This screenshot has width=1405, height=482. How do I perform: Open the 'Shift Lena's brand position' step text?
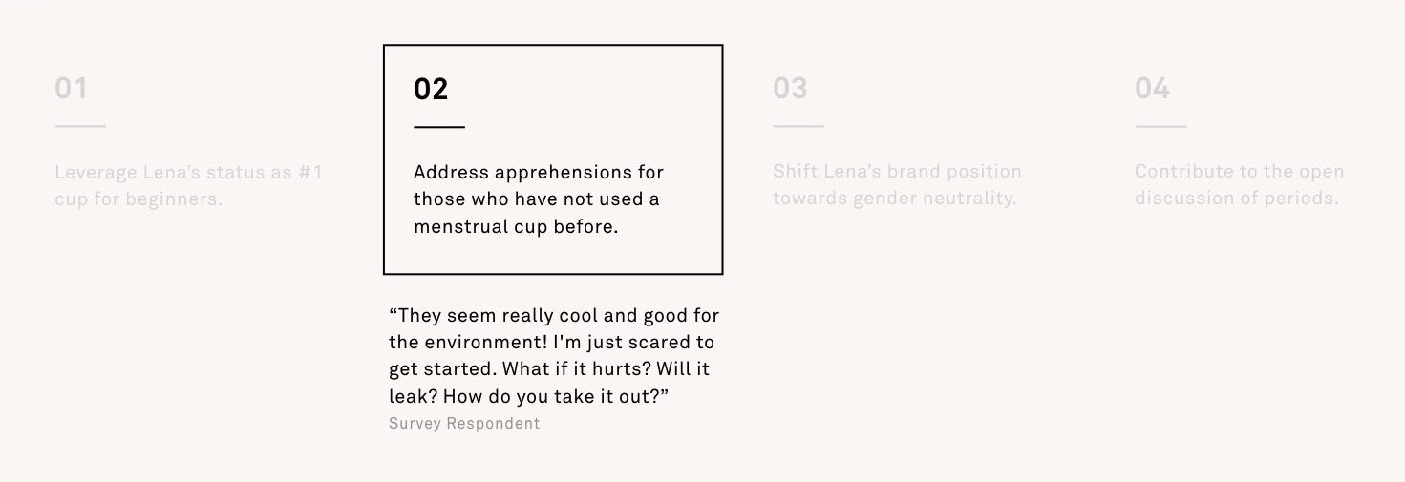click(897, 186)
